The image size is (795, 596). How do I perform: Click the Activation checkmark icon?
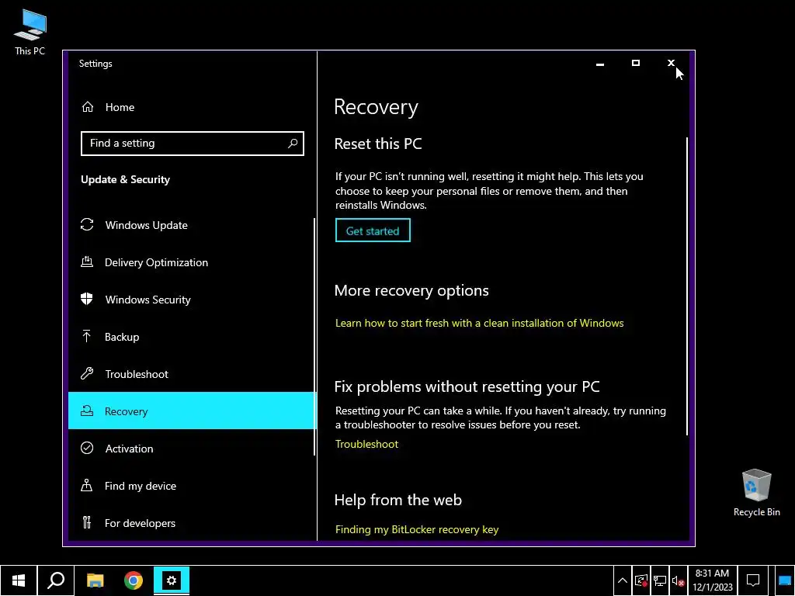point(87,448)
